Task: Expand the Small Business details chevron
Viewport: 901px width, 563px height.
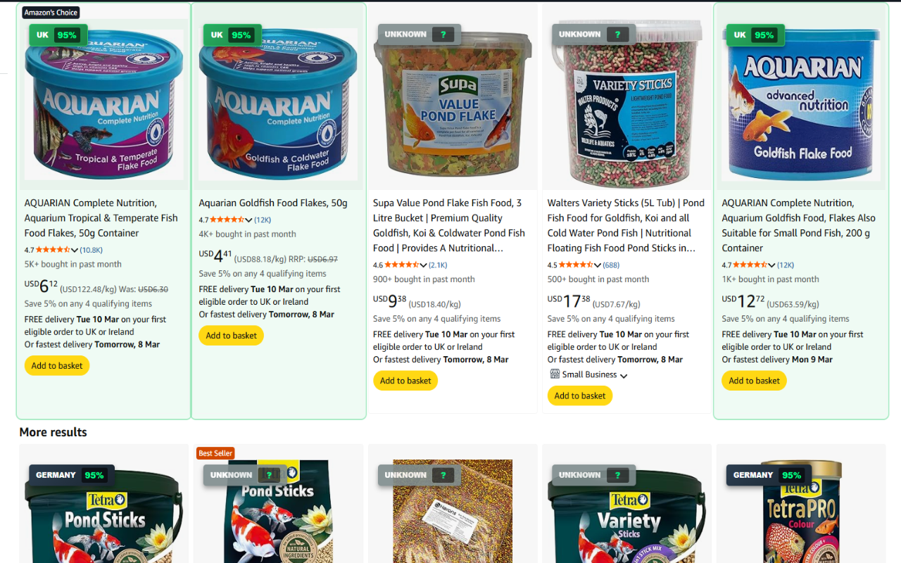Action: [x=624, y=375]
